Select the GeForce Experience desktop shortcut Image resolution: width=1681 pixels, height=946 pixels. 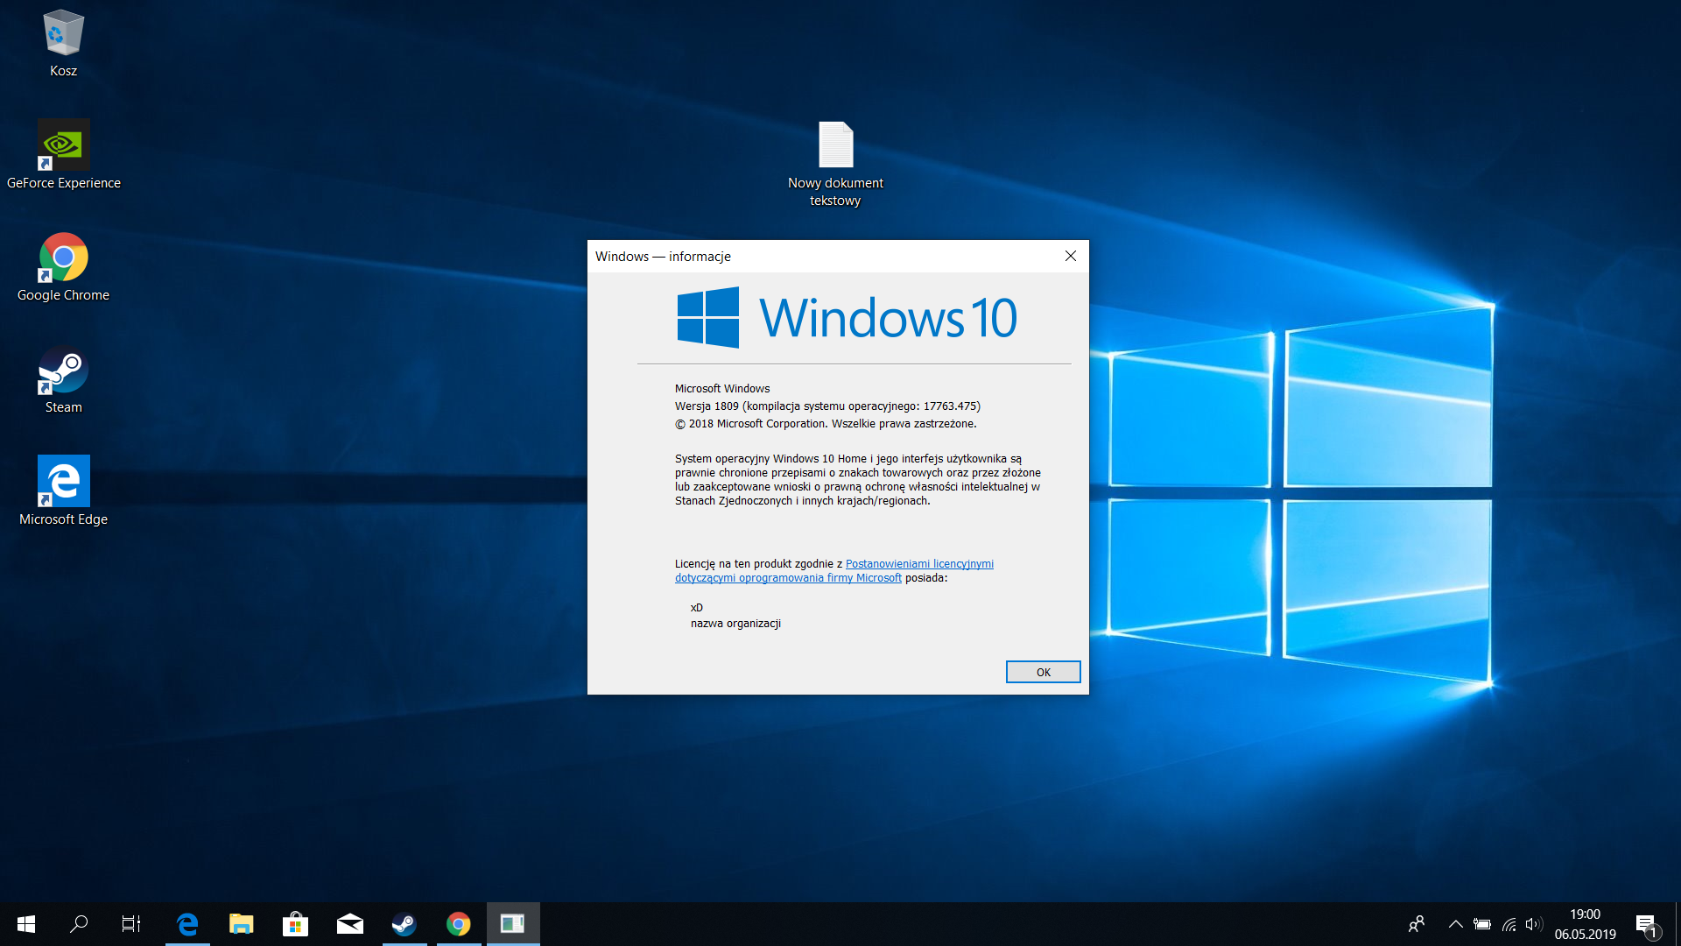(63, 155)
